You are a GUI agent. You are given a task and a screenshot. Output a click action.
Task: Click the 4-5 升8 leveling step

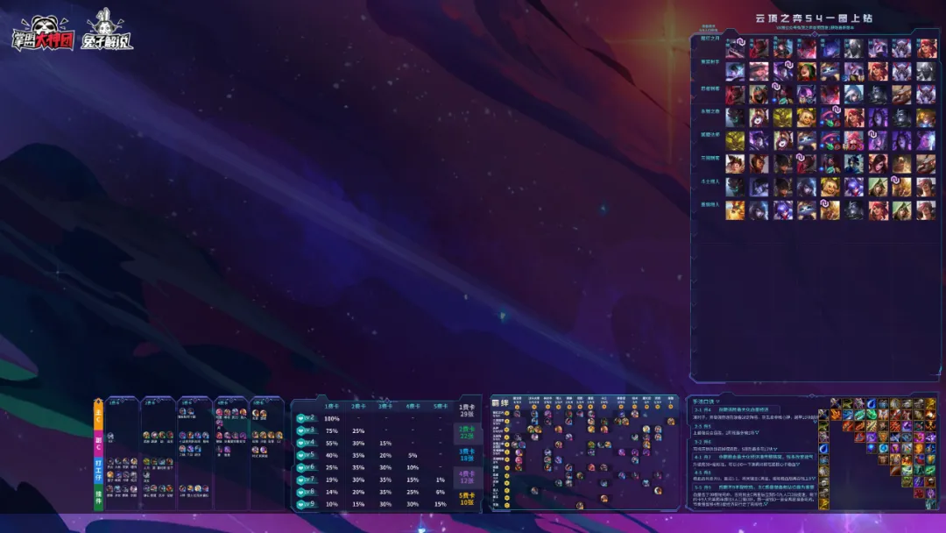point(701,472)
